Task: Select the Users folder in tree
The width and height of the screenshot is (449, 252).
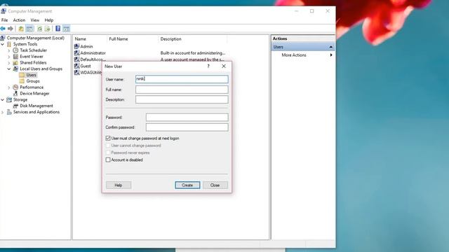Action: click(31, 75)
